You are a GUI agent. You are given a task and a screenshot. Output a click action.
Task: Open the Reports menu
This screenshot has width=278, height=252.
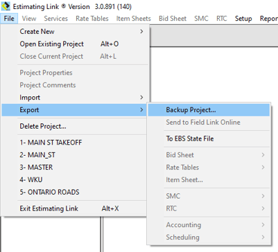coord(269,19)
